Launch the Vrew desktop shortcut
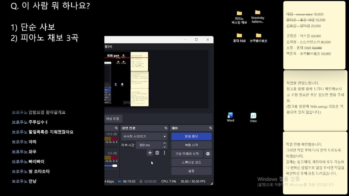Image resolution: width=349 pixels, height=196 pixels. coord(253,118)
